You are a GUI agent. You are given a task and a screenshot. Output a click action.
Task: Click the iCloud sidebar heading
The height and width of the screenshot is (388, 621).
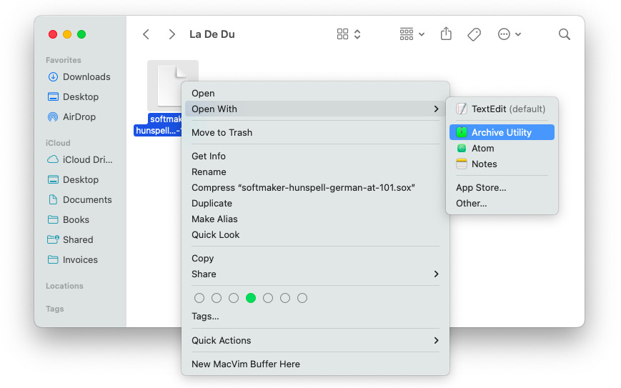58,143
